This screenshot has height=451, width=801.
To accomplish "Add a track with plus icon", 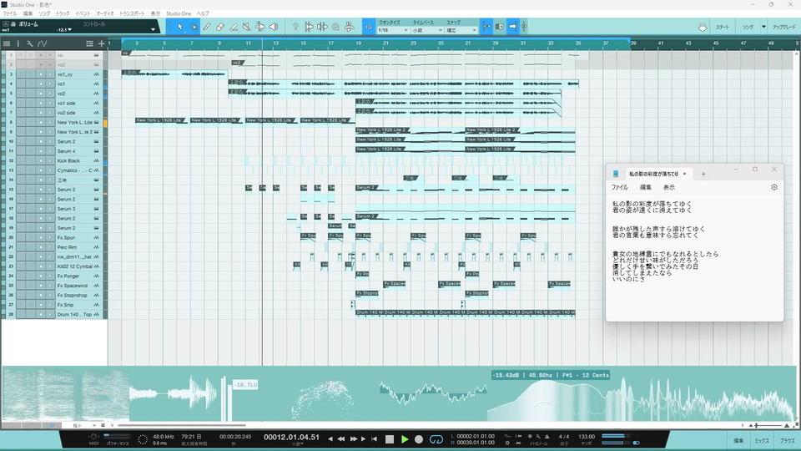I will [101, 43].
